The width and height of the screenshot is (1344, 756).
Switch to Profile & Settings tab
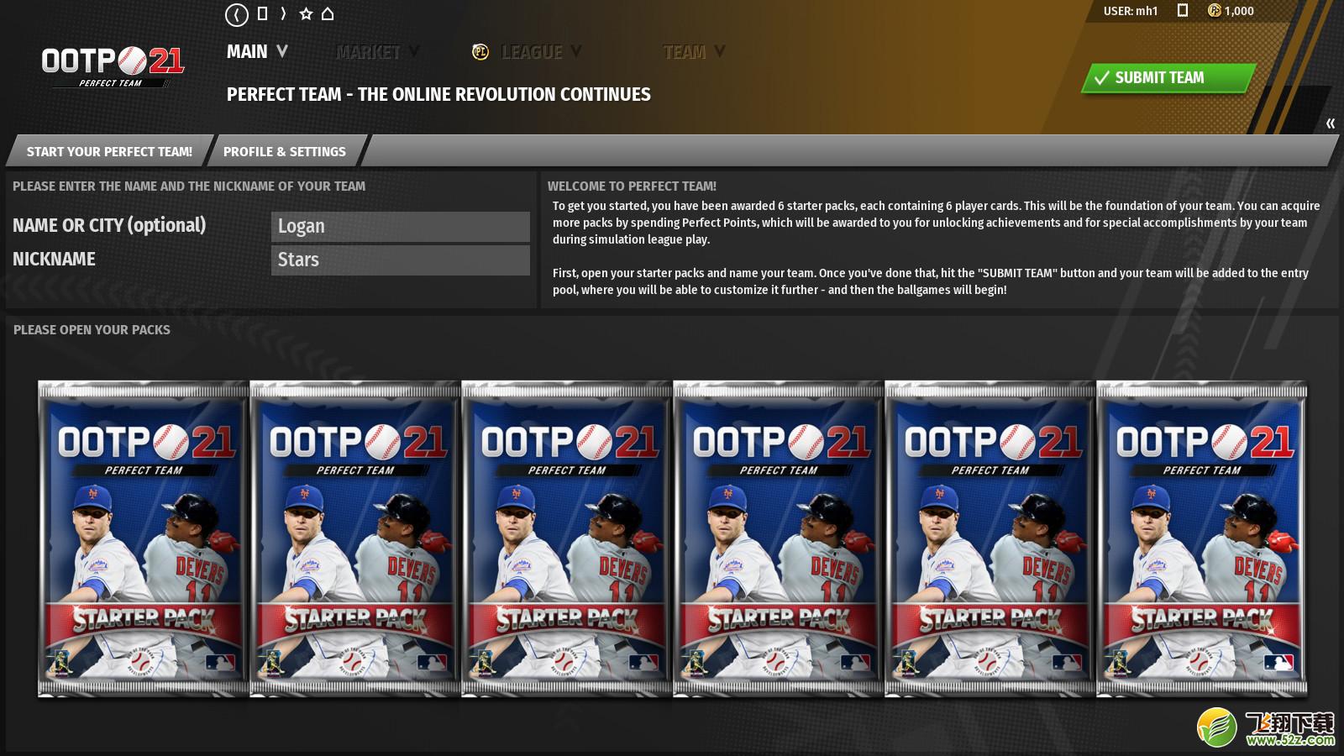pos(285,151)
